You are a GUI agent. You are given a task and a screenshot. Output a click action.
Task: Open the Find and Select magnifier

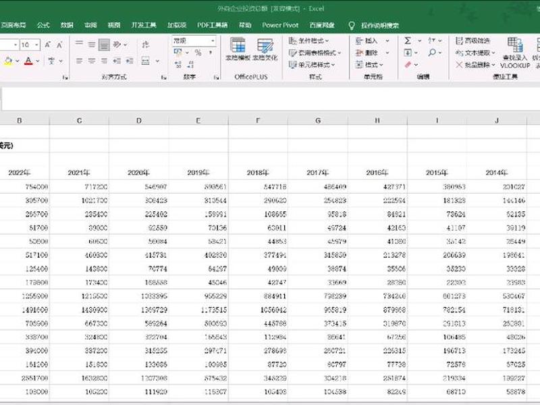click(432, 53)
